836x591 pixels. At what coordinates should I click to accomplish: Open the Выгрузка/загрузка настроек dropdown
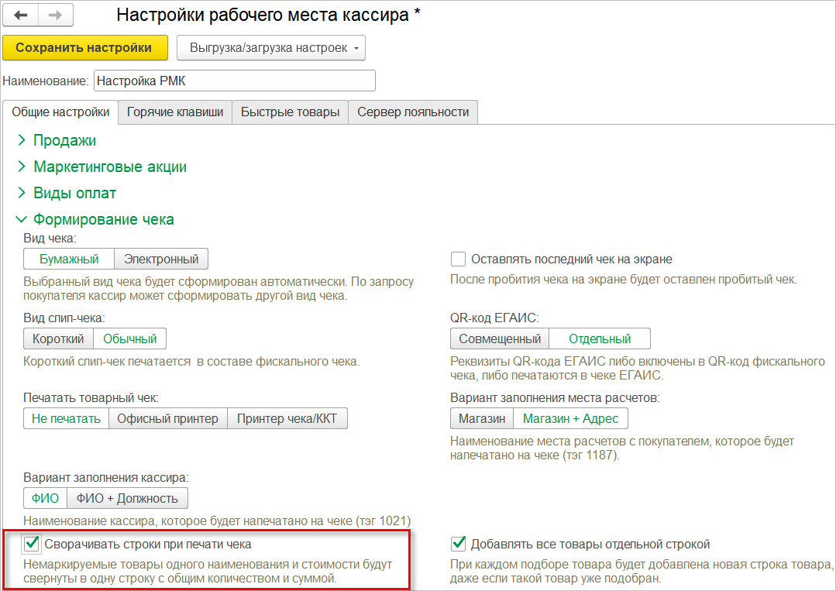click(270, 47)
